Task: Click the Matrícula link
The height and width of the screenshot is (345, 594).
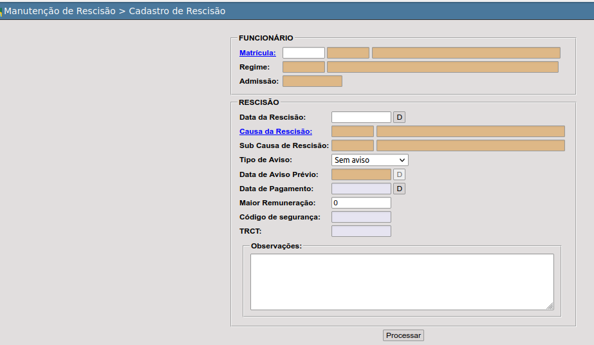Action: (257, 53)
